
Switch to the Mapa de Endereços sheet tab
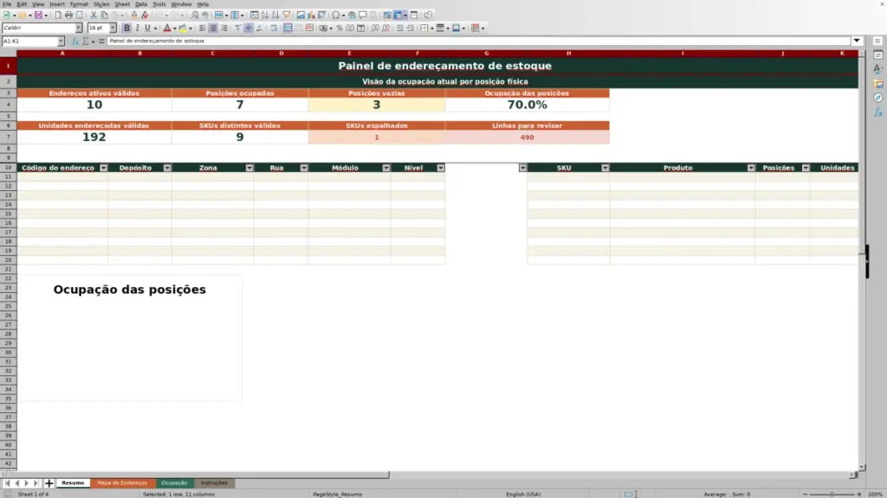coord(122,483)
